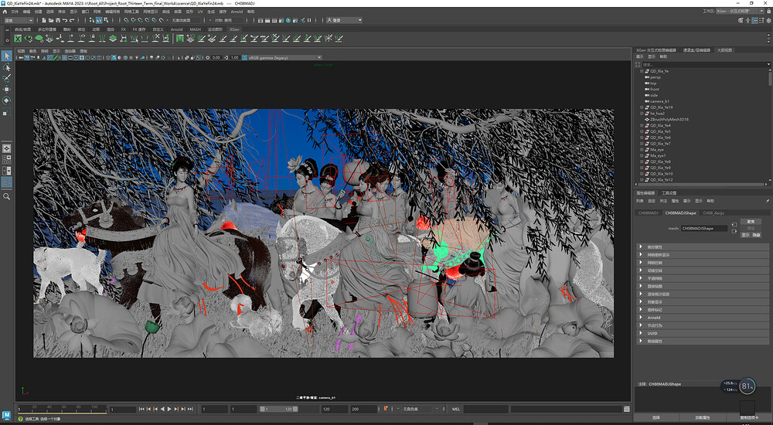Open the sRGB gamma (legacy) view transform dropdown
Image resolution: width=773 pixels, height=425 pixels.
tap(285, 58)
